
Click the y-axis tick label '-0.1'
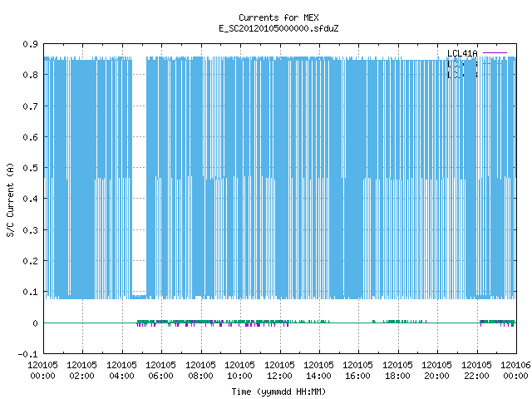click(27, 354)
